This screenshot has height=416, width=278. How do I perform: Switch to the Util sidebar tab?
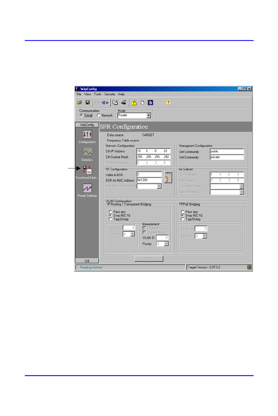pos(87,261)
